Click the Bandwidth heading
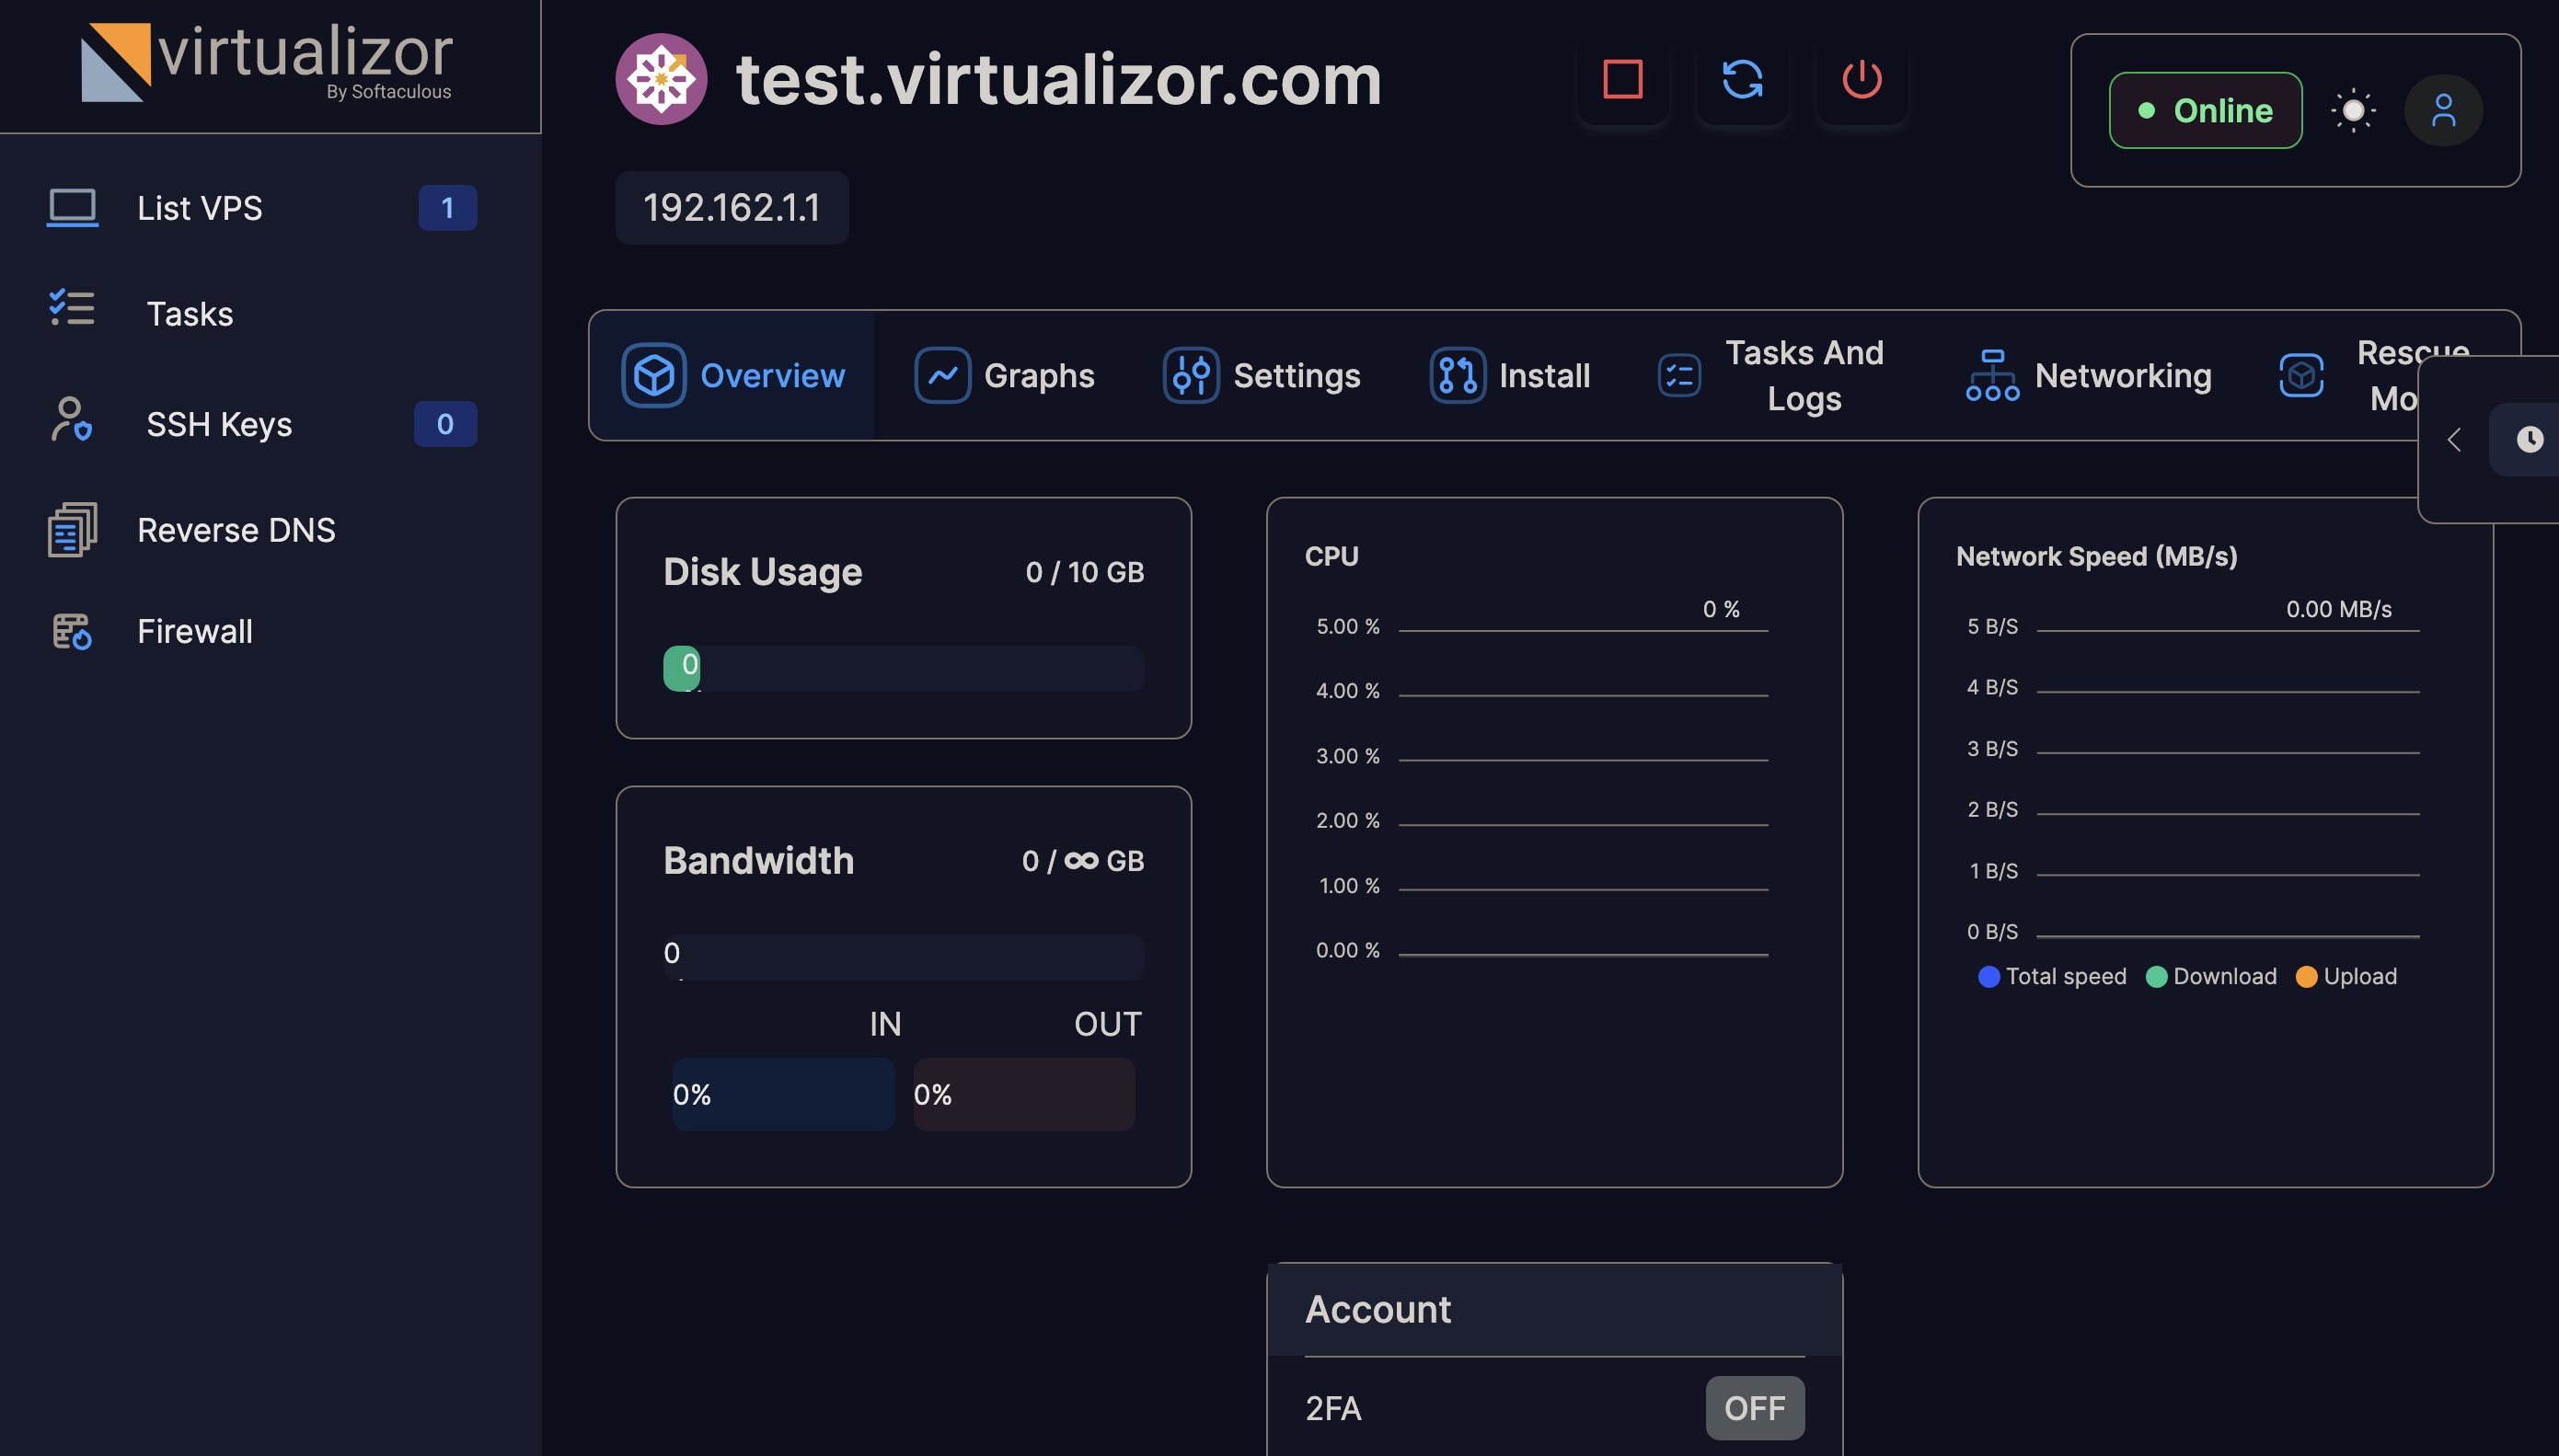The image size is (2559, 1456). pyautogui.click(x=758, y=860)
